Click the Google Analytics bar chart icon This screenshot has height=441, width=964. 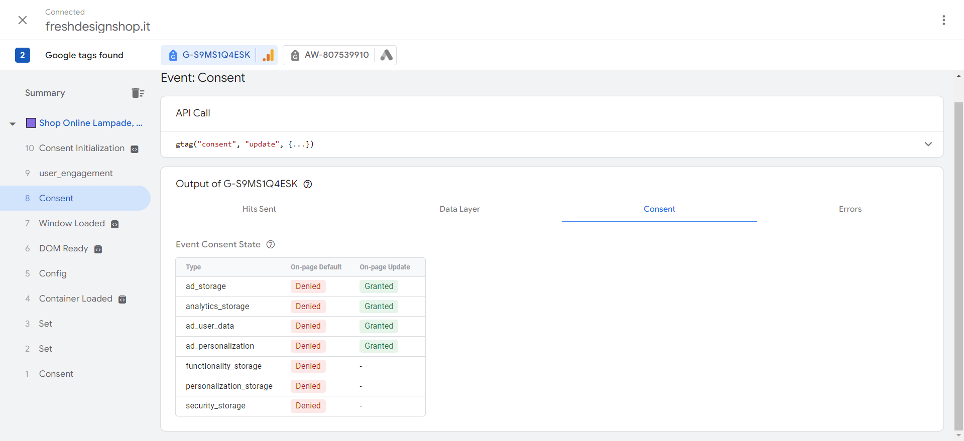tap(268, 55)
